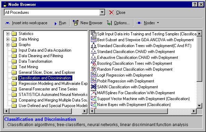
Task: Select 'Naive Bayes with Deployment (Classification)' text
Action: (x=134, y=105)
